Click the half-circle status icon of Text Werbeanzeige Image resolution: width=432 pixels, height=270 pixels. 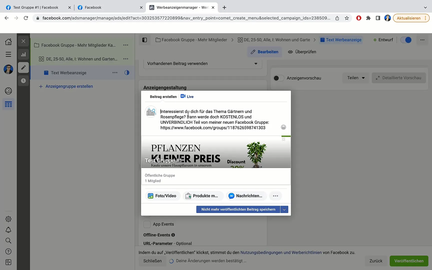click(127, 73)
